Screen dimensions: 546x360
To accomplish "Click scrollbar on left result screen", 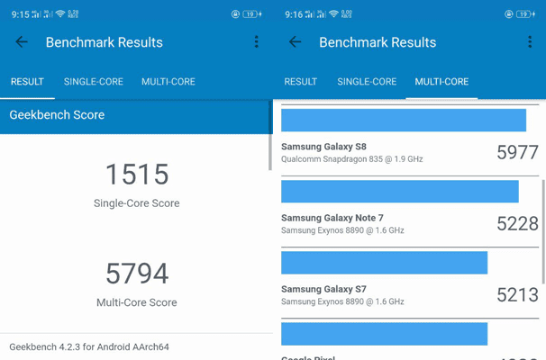I will (x=270, y=136).
